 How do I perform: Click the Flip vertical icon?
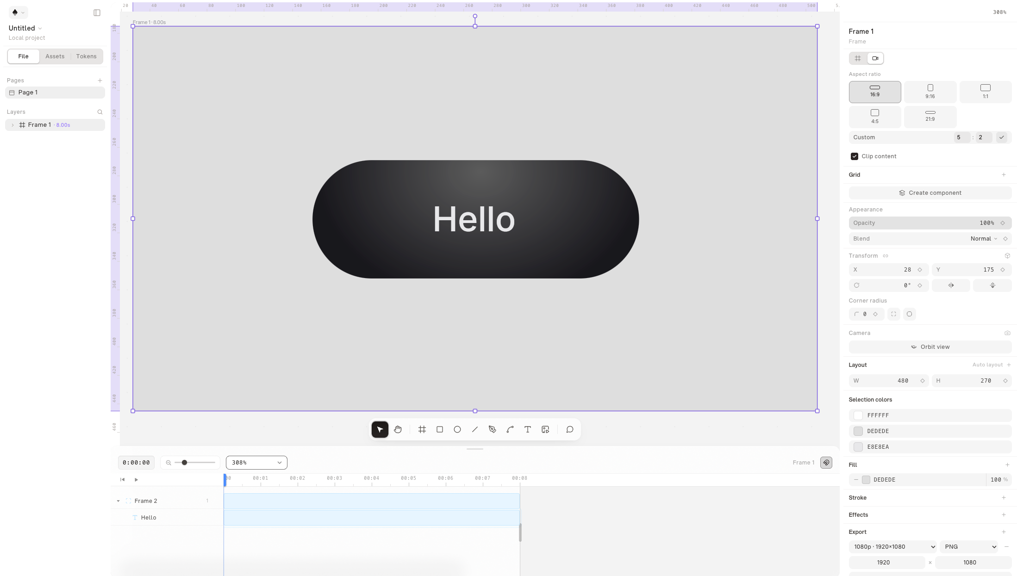(992, 285)
